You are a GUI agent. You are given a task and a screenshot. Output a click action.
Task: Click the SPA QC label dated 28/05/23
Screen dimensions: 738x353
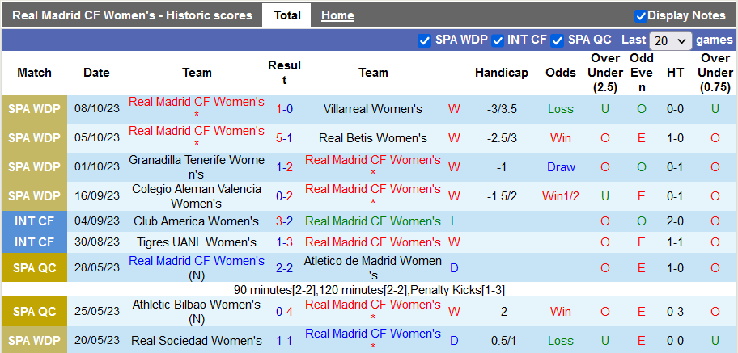35,267
